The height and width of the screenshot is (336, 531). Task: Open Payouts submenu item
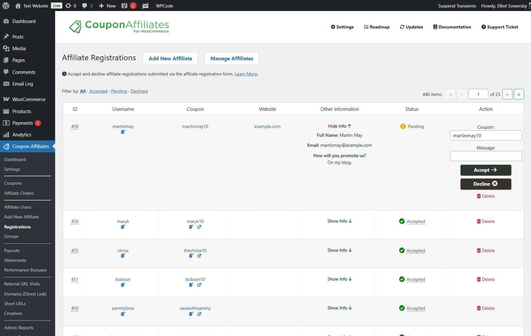click(12, 250)
